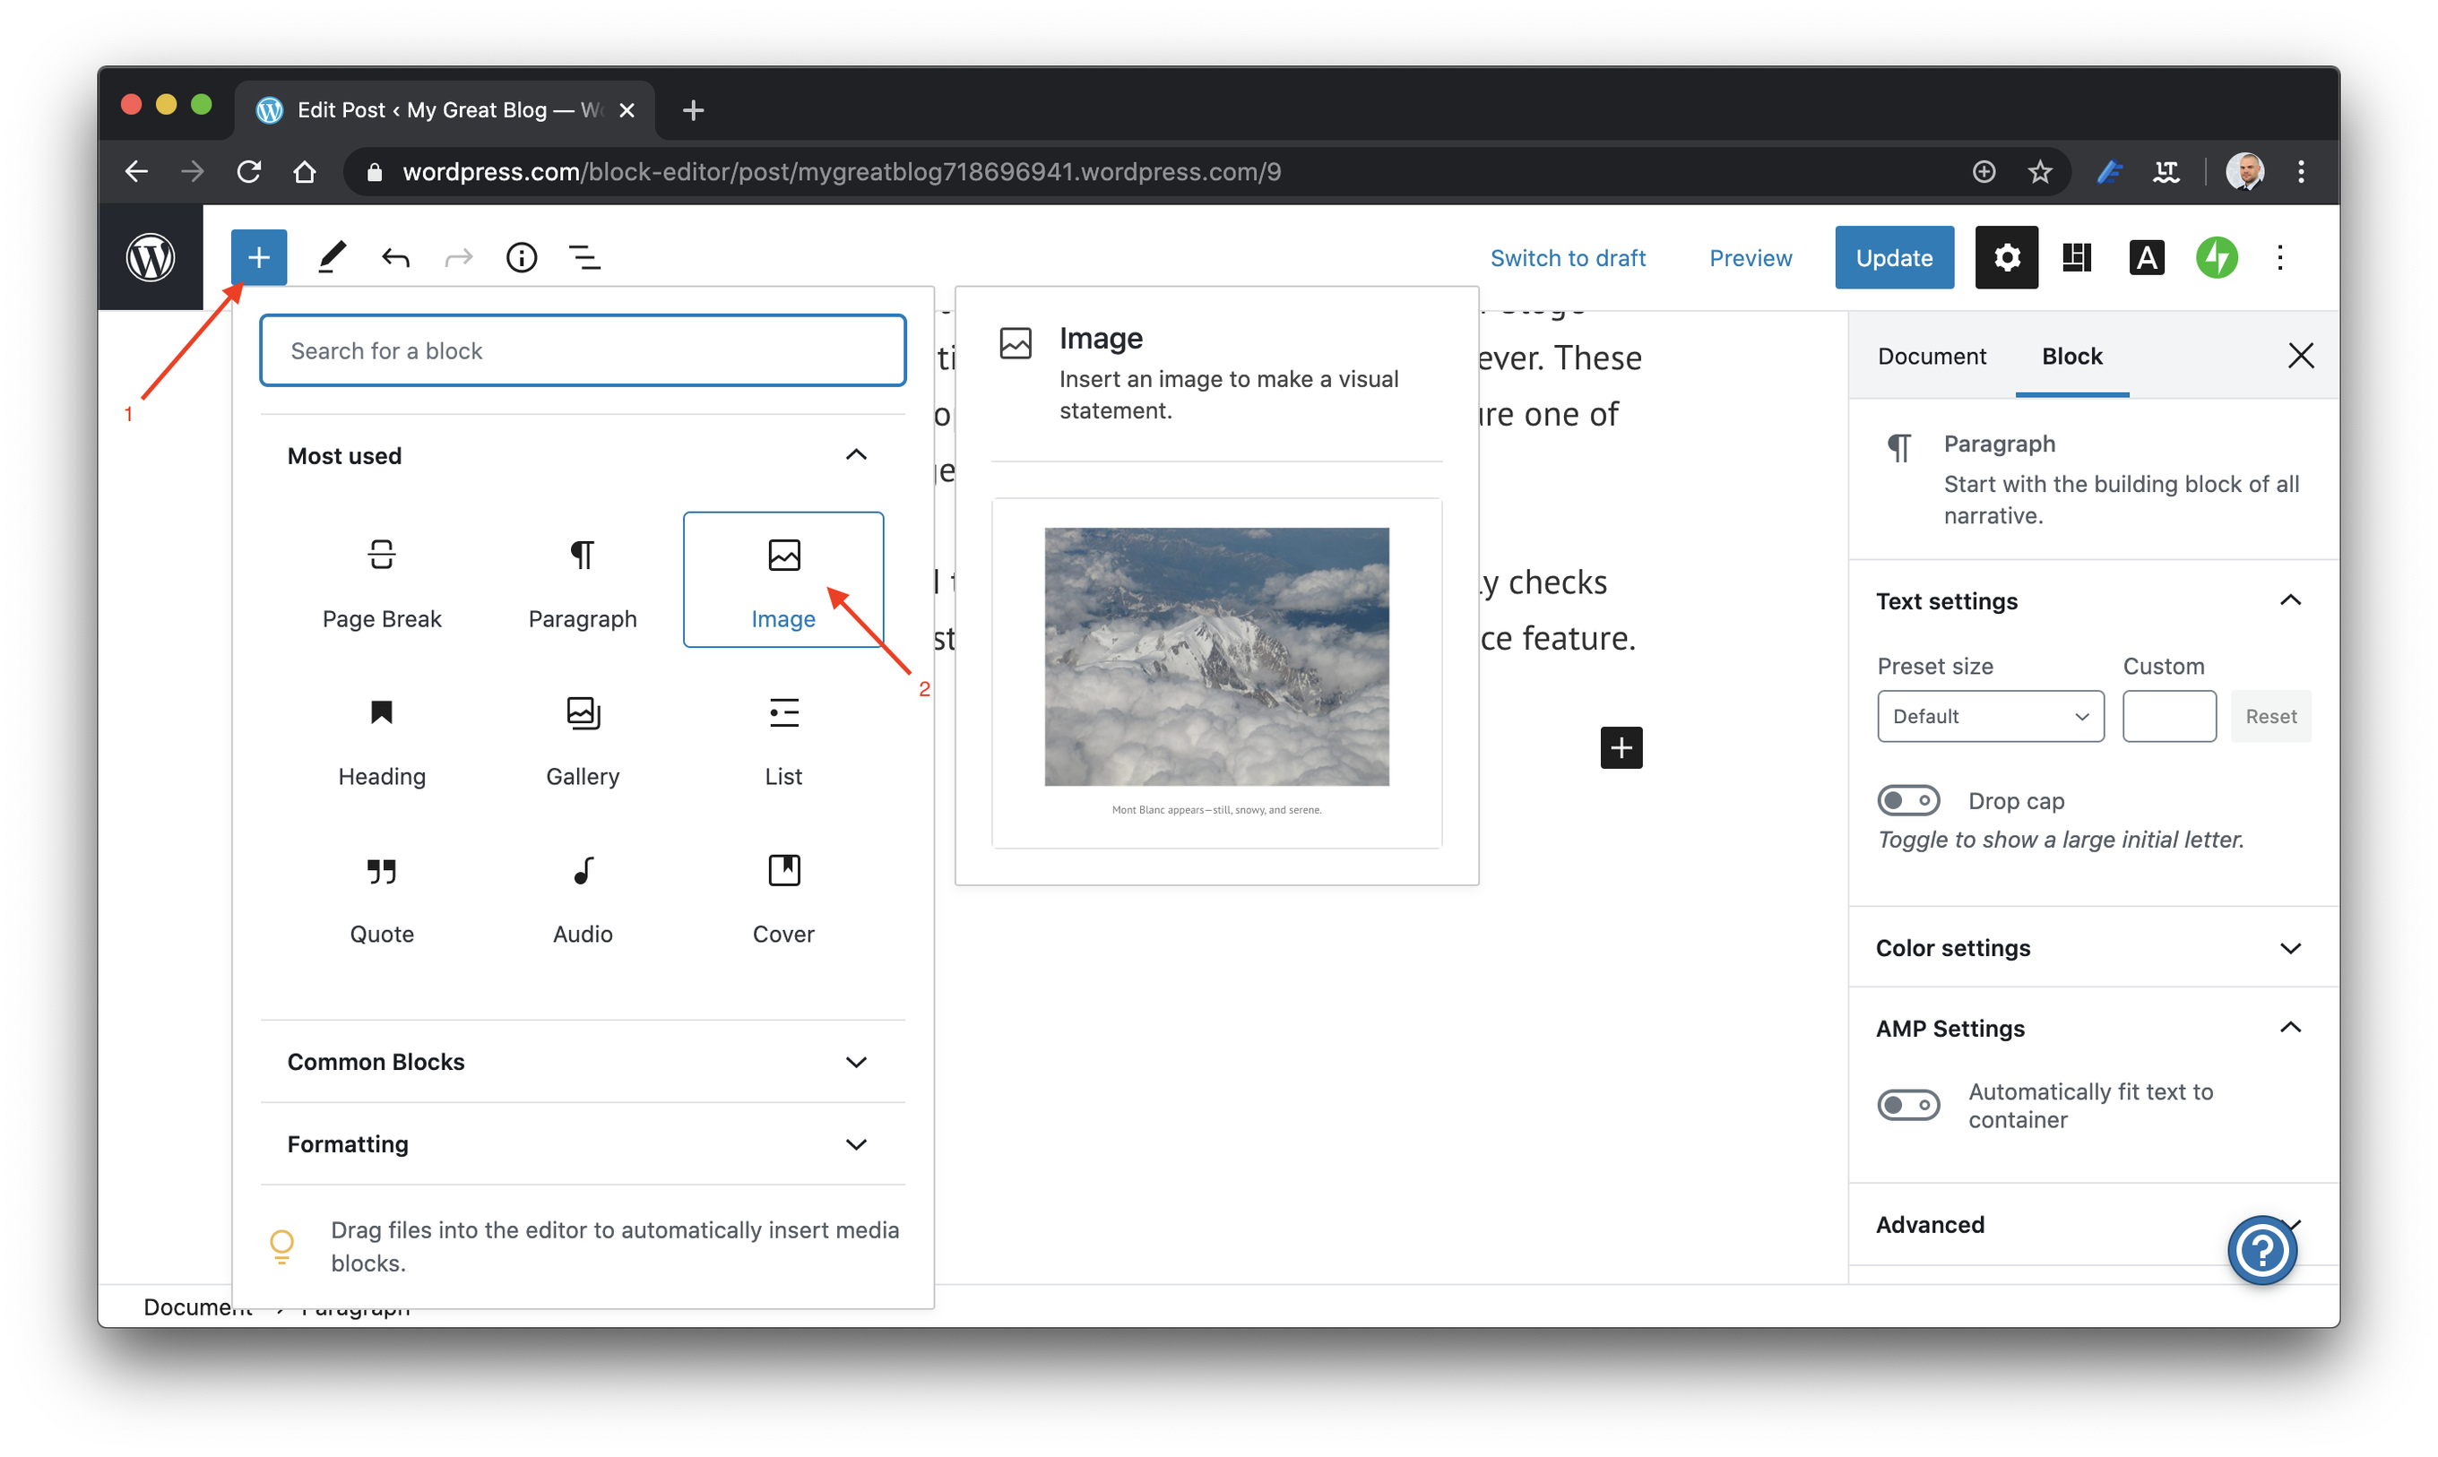Focus the Search for a block field

(x=583, y=350)
